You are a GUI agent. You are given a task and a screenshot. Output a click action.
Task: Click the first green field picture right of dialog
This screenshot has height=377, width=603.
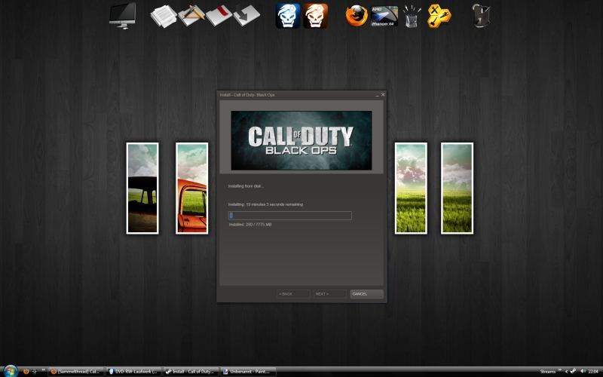(411, 188)
